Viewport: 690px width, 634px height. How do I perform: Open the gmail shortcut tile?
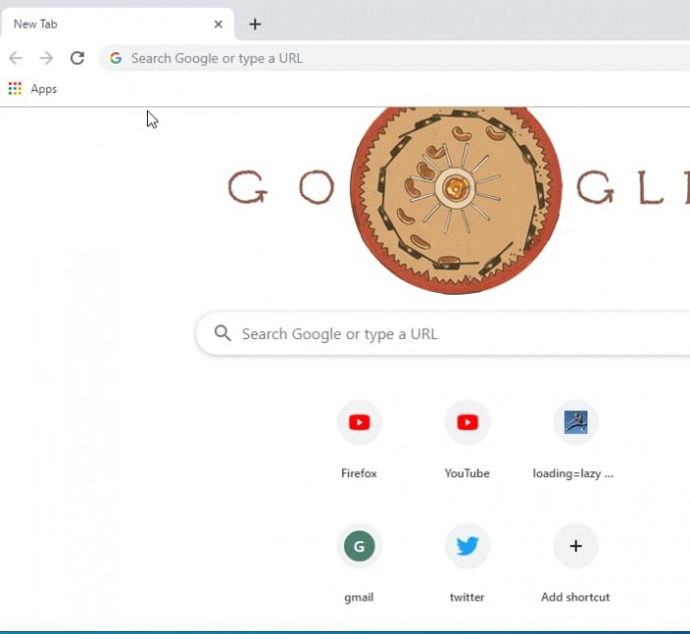point(360,546)
